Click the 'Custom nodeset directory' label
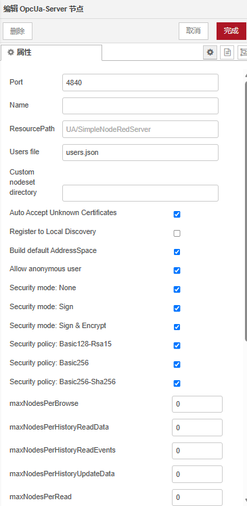The height and width of the screenshot is (506, 247). pos(23,182)
